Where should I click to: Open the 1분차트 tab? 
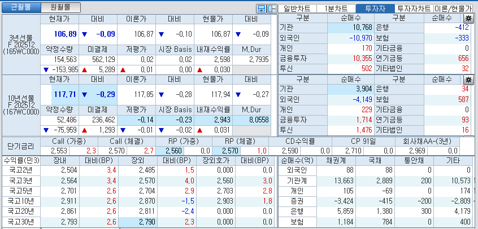[x=336, y=8]
